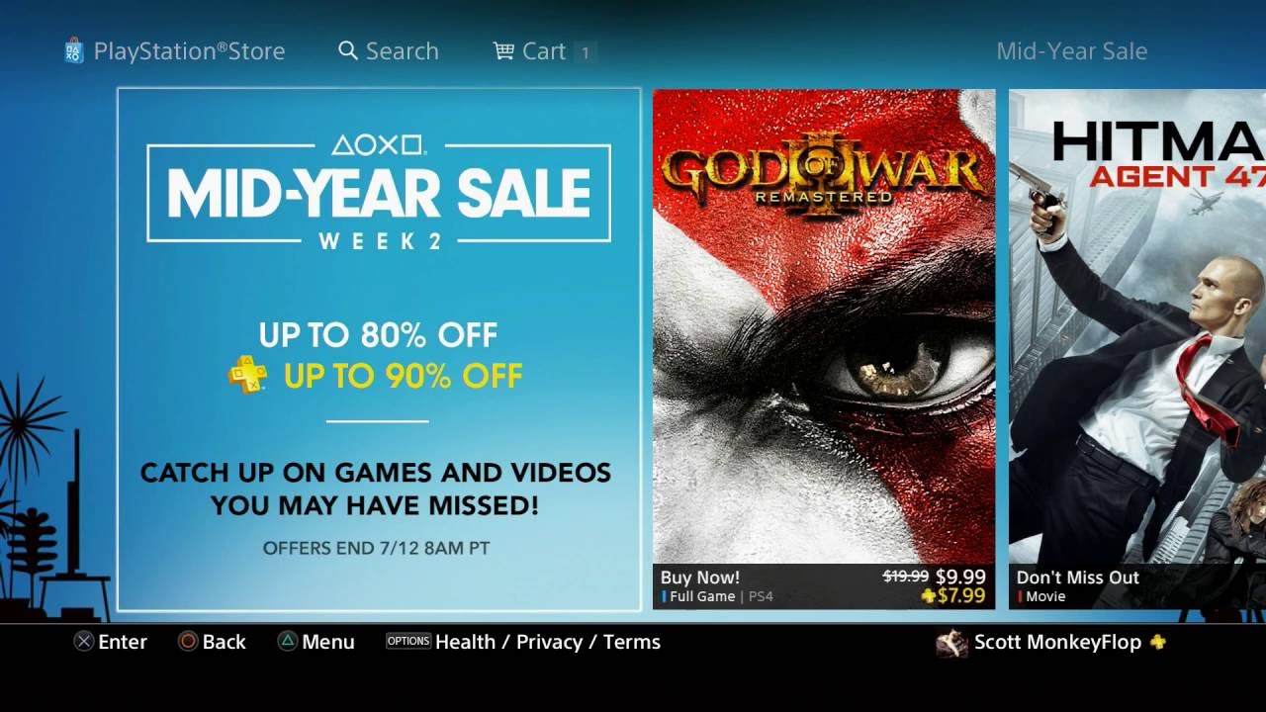Open Health / Privacy / Terms link

548,642
